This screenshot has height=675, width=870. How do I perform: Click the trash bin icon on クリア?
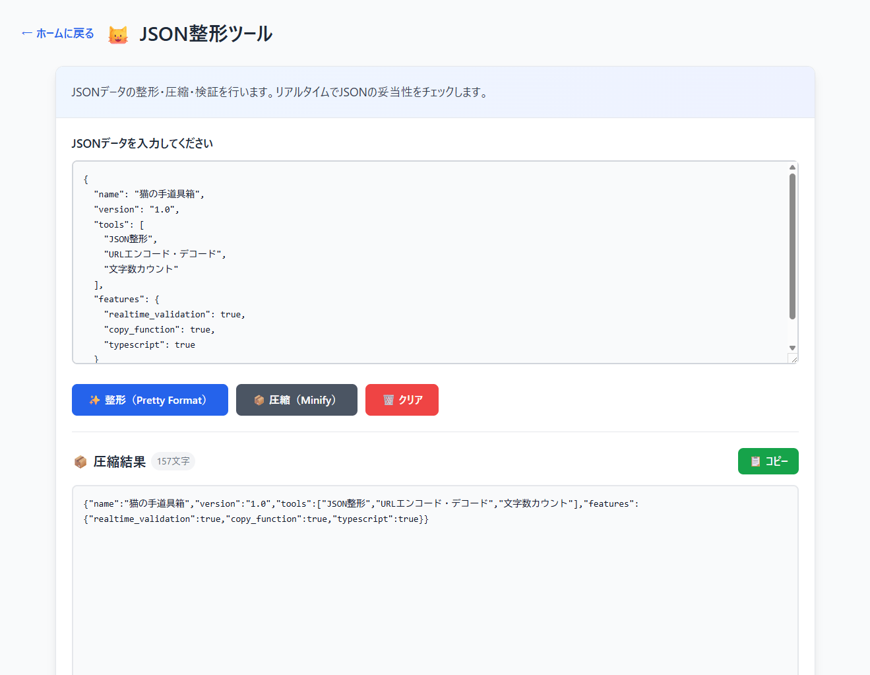click(x=388, y=400)
